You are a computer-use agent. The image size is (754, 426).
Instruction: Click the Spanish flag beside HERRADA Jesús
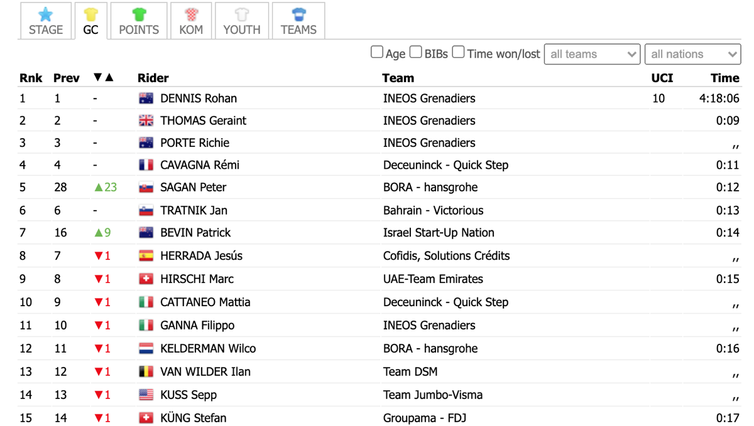click(x=146, y=256)
